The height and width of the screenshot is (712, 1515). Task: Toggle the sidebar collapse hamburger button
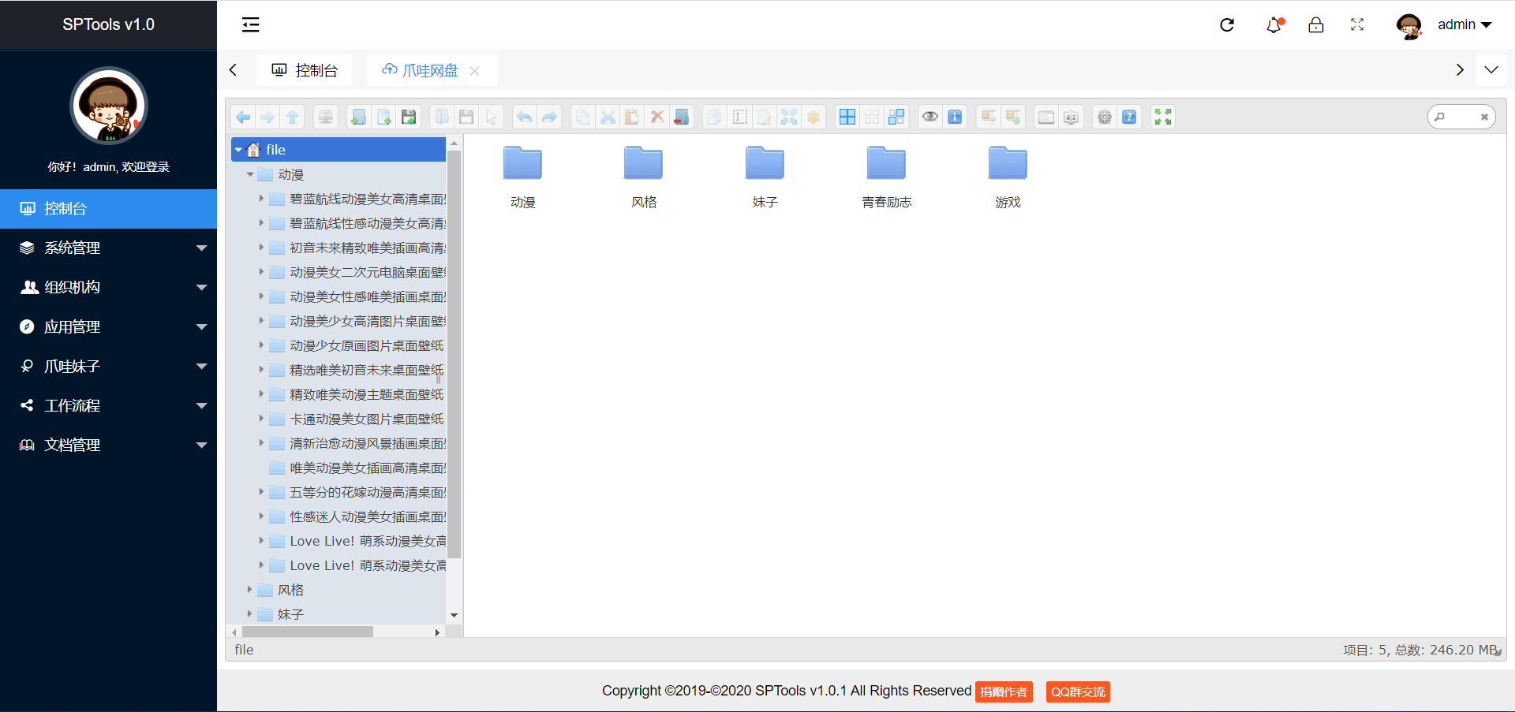[x=250, y=25]
